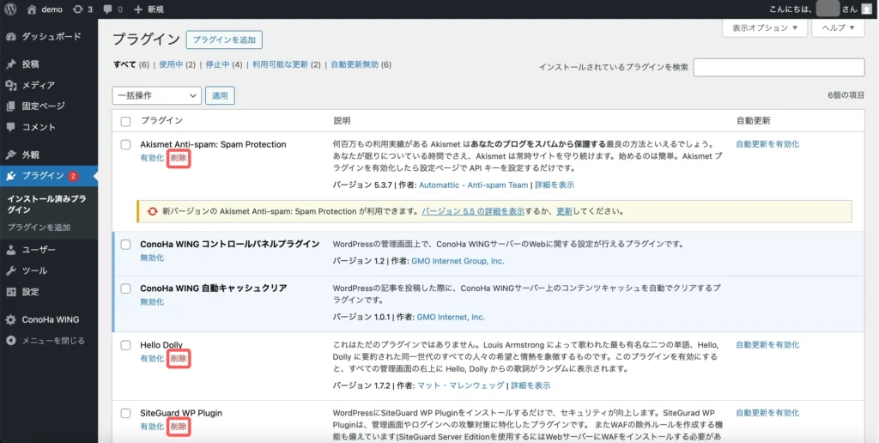Expand the ヘルプ tab
The height and width of the screenshot is (443, 879).
[838, 28]
